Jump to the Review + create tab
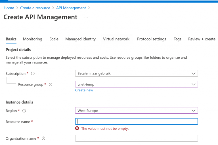Screen dimensions: 218x145 coord(202,39)
